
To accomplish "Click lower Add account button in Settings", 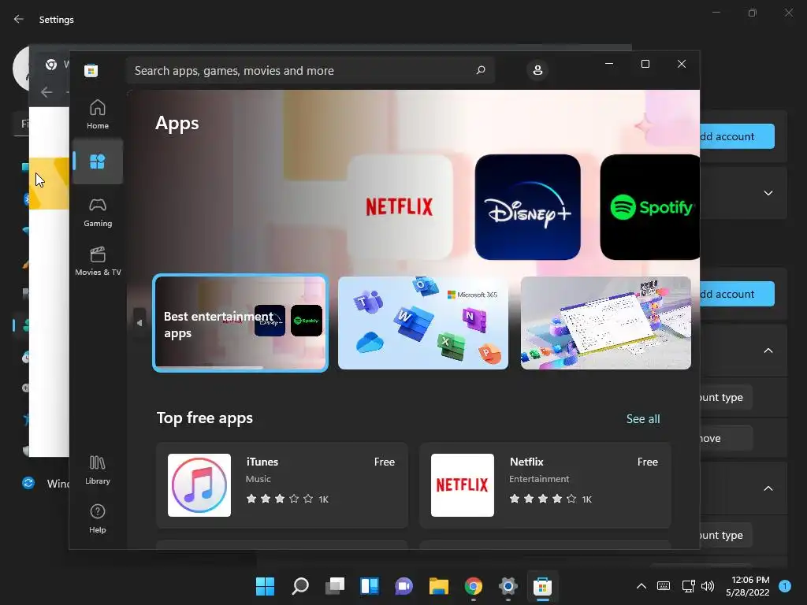I will point(737,294).
